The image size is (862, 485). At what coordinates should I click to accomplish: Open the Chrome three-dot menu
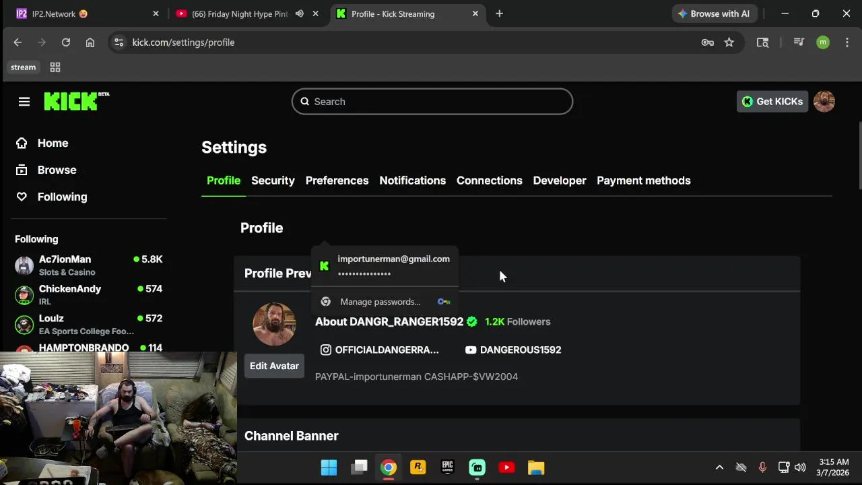point(847,42)
